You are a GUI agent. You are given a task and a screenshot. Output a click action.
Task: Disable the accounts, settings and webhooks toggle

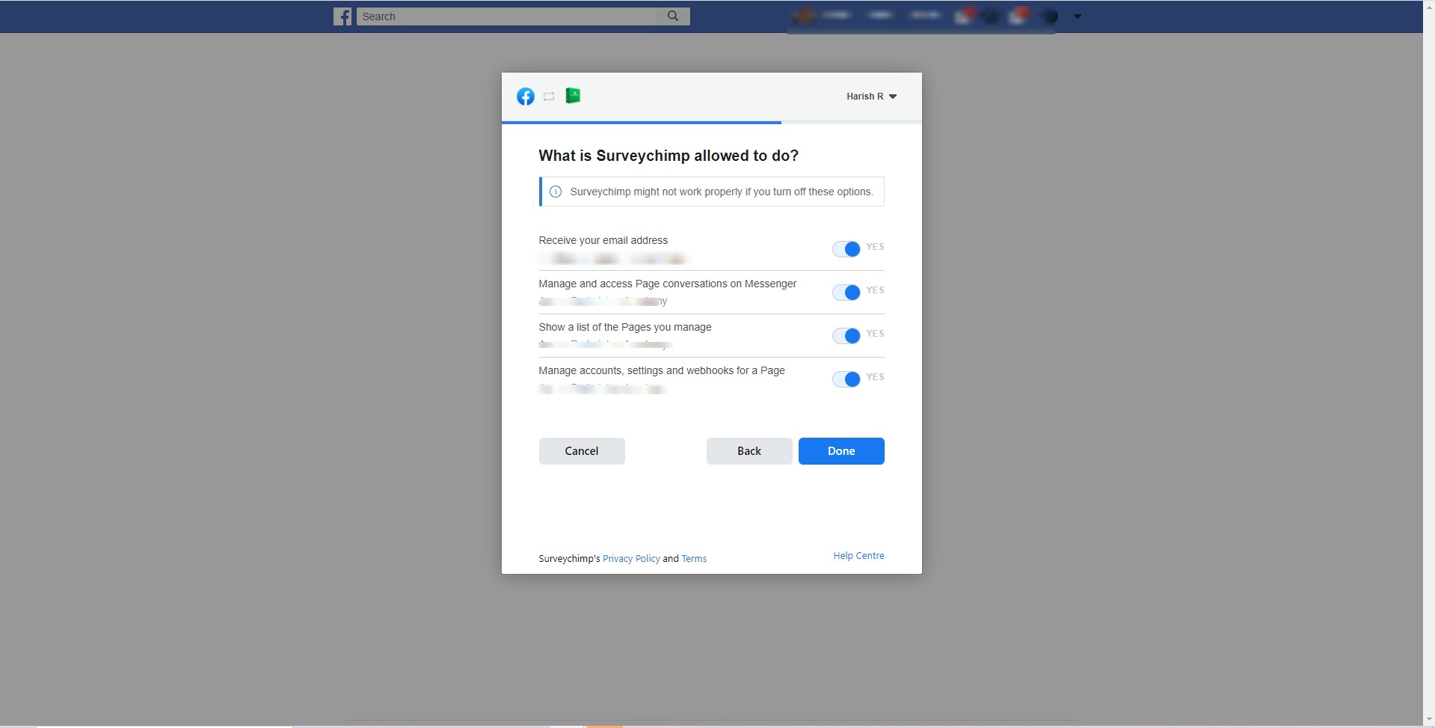[x=847, y=379]
